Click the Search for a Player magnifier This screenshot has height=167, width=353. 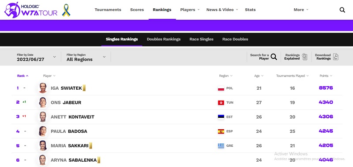click(x=274, y=57)
